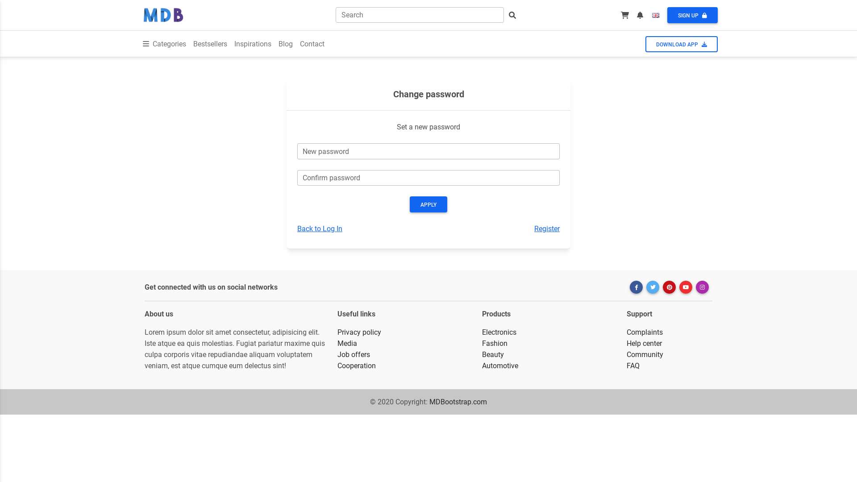This screenshot has height=482, width=857.
Task: Click inside the New password field
Action: click(428, 151)
